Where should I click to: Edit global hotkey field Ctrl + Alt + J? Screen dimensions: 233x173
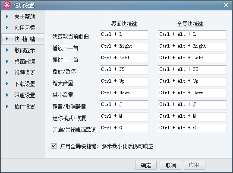pyautogui.click(x=192, y=105)
